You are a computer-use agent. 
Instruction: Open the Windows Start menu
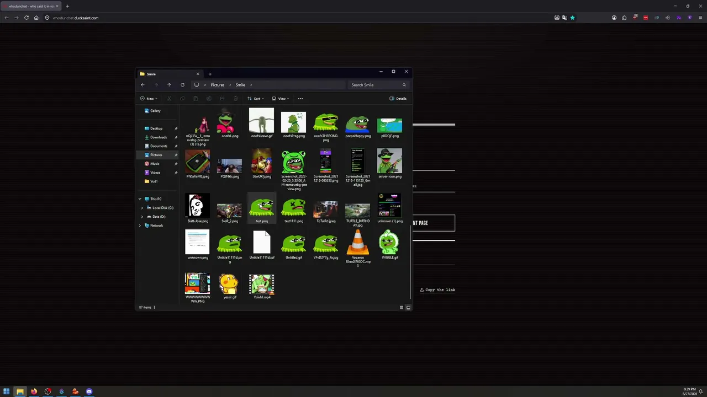tap(7, 391)
